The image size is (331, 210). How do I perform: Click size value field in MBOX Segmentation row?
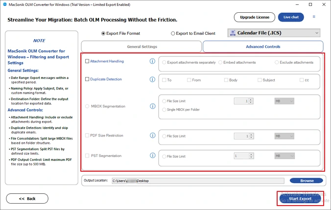click(241, 101)
